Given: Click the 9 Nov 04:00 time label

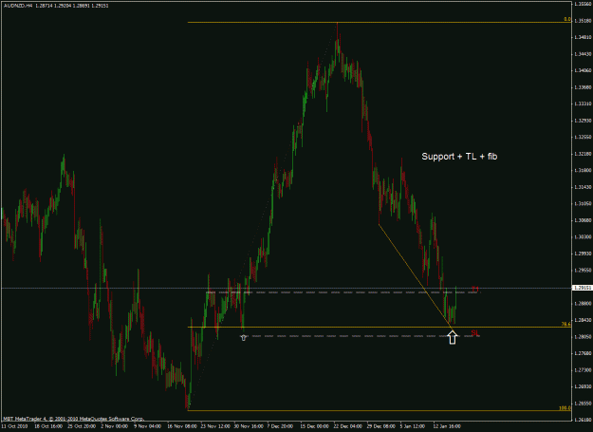Looking at the screenshot, I should [x=148, y=426].
